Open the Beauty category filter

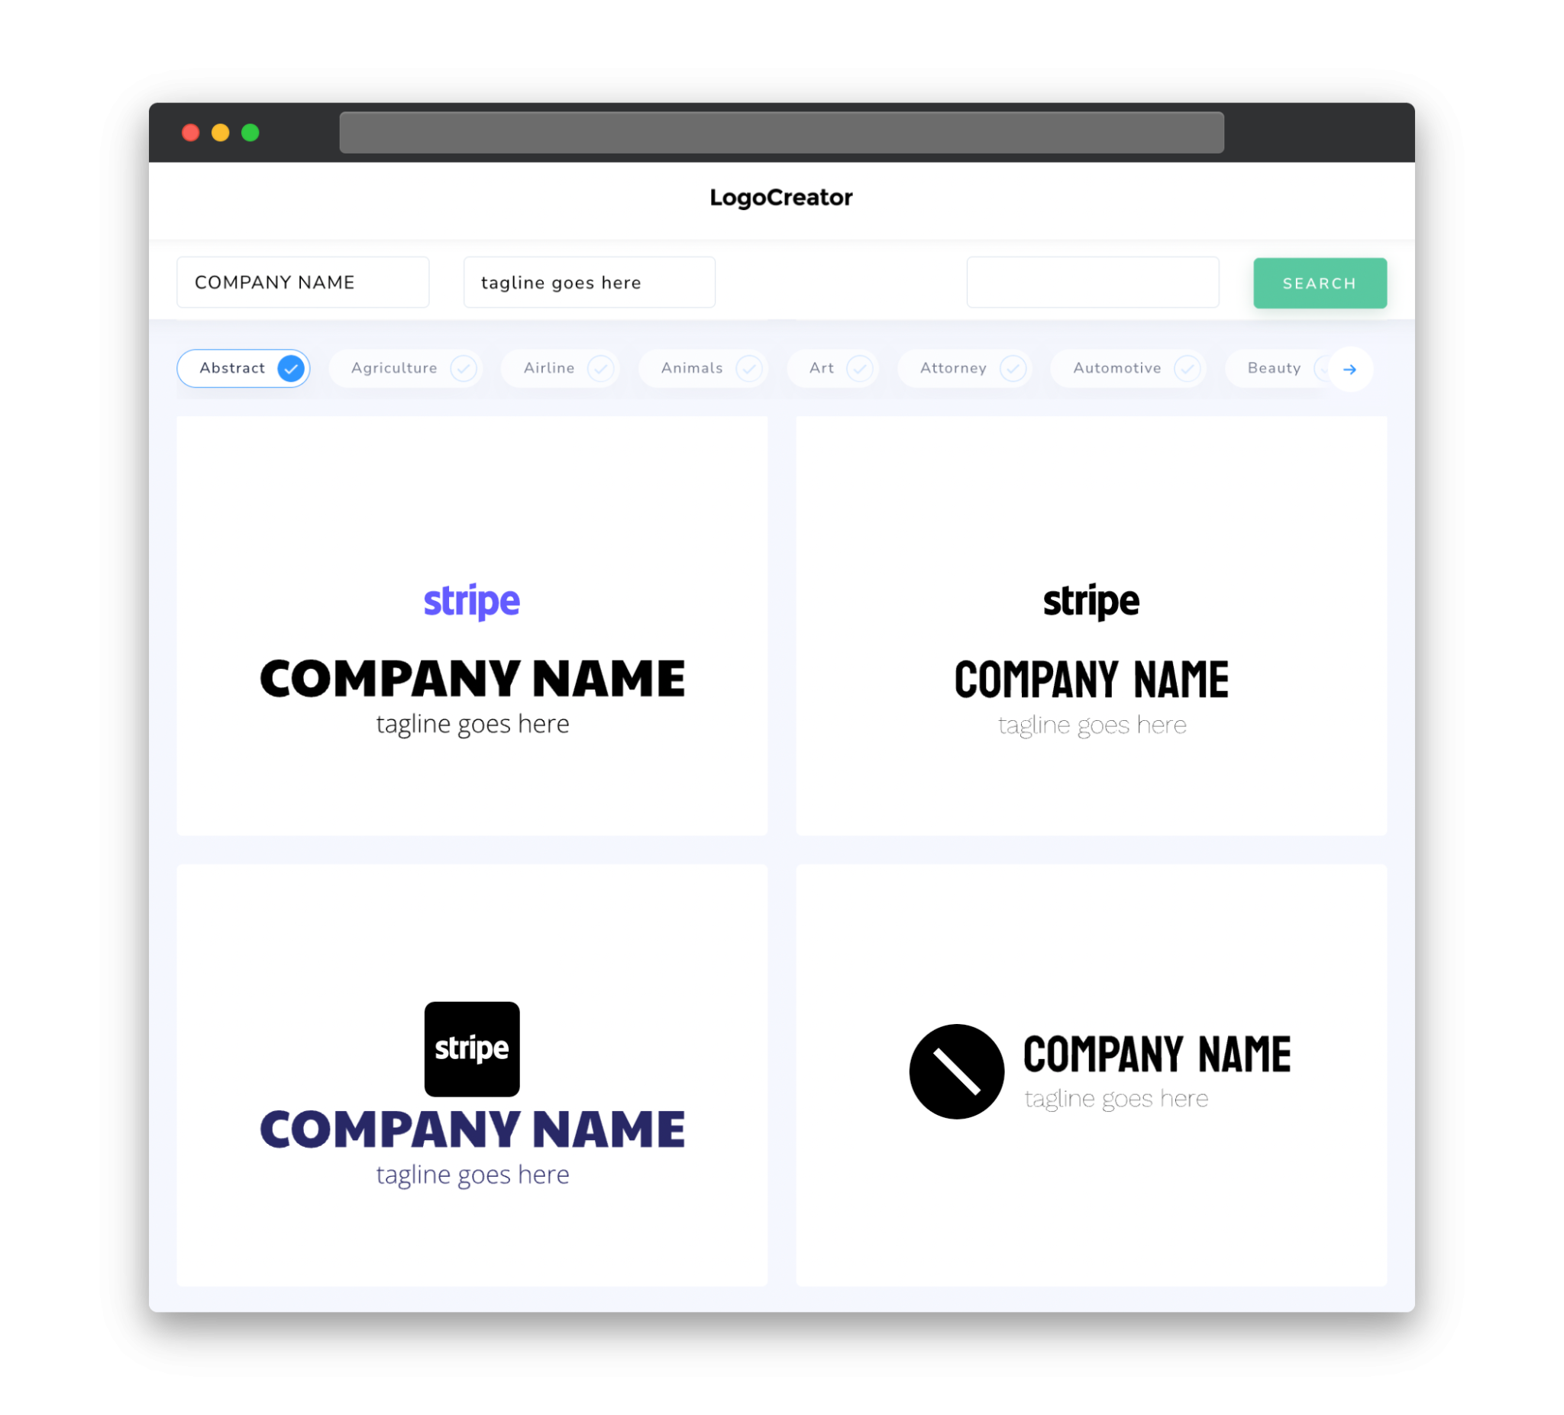[x=1274, y=367]
